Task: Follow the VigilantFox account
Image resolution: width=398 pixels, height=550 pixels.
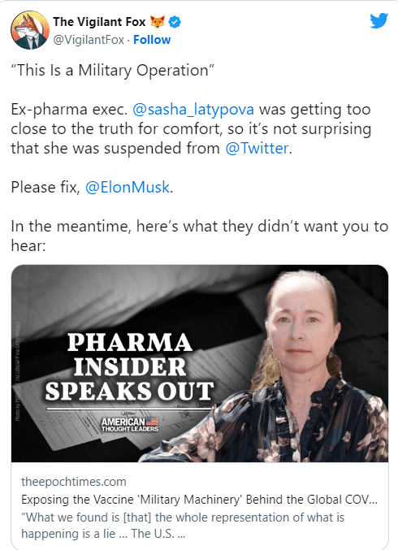Action: pyautogui.click(x=152, y=40)
